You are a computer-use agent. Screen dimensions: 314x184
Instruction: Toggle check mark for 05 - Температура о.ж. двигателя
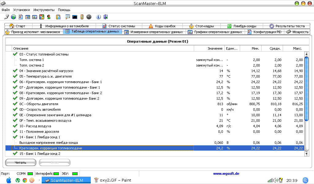coord(15,76)
